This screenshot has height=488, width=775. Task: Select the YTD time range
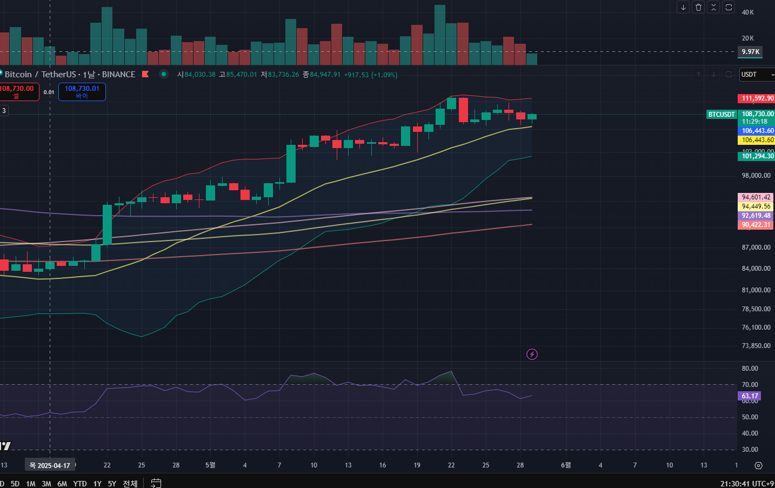80,484
